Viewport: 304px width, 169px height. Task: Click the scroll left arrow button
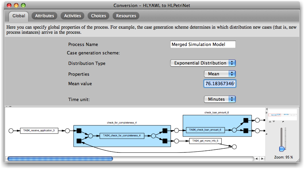pos(257,159)
